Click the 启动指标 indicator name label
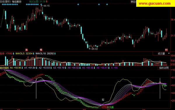This screenshot has width=175, height=110. click(x=4, y=68)
